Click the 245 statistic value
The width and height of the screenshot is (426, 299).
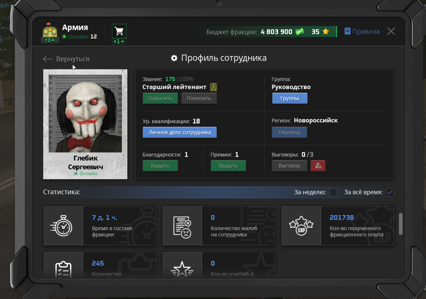click(98, 263)
